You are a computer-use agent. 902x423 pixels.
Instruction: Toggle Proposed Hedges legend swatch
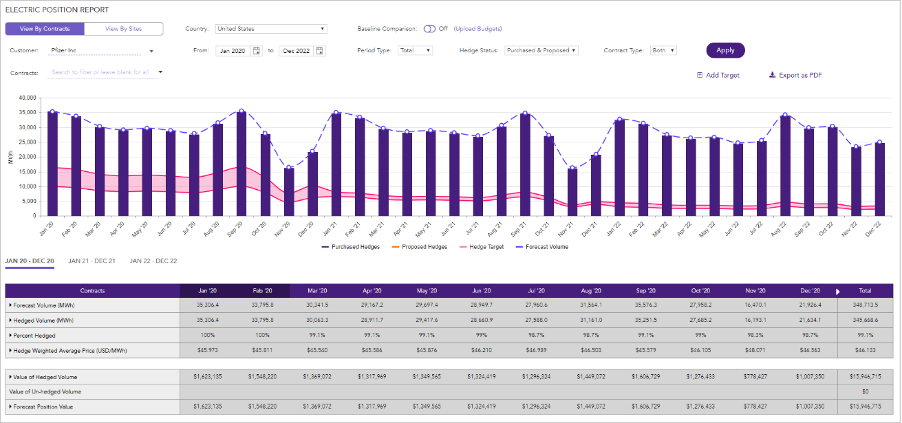396,246
